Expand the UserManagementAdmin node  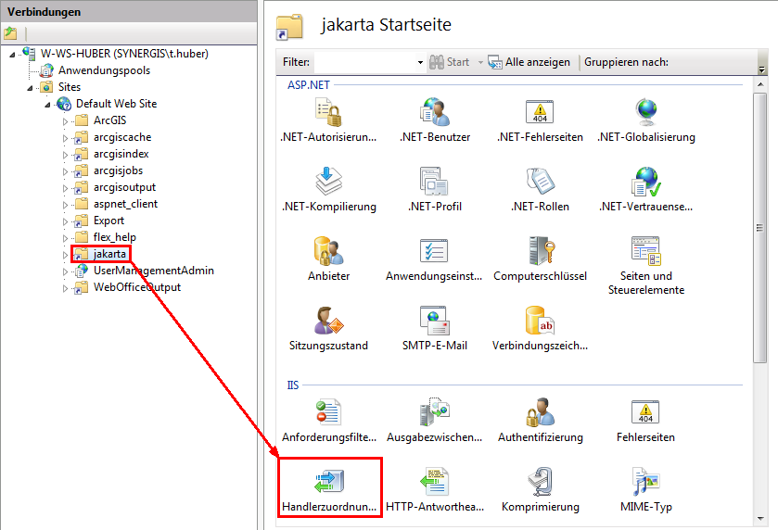point(65,271)
